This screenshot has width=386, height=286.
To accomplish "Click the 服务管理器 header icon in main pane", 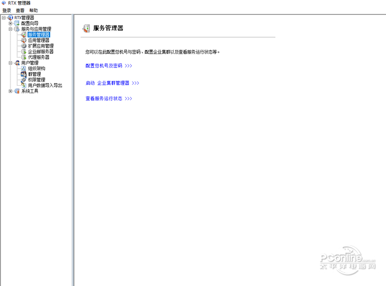I will pos(86,28).
